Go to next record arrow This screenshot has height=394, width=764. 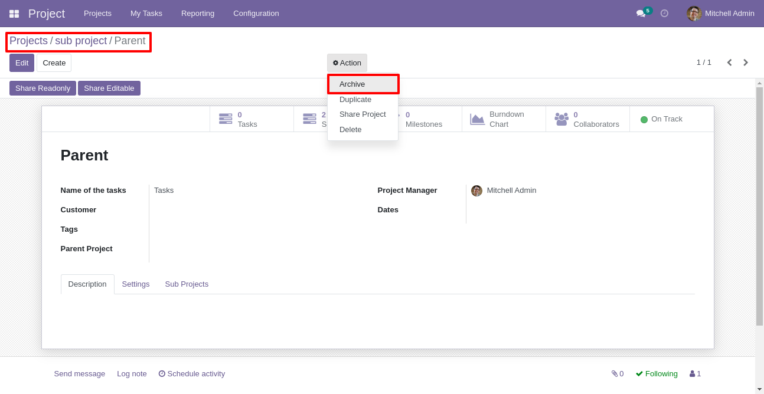746,63
